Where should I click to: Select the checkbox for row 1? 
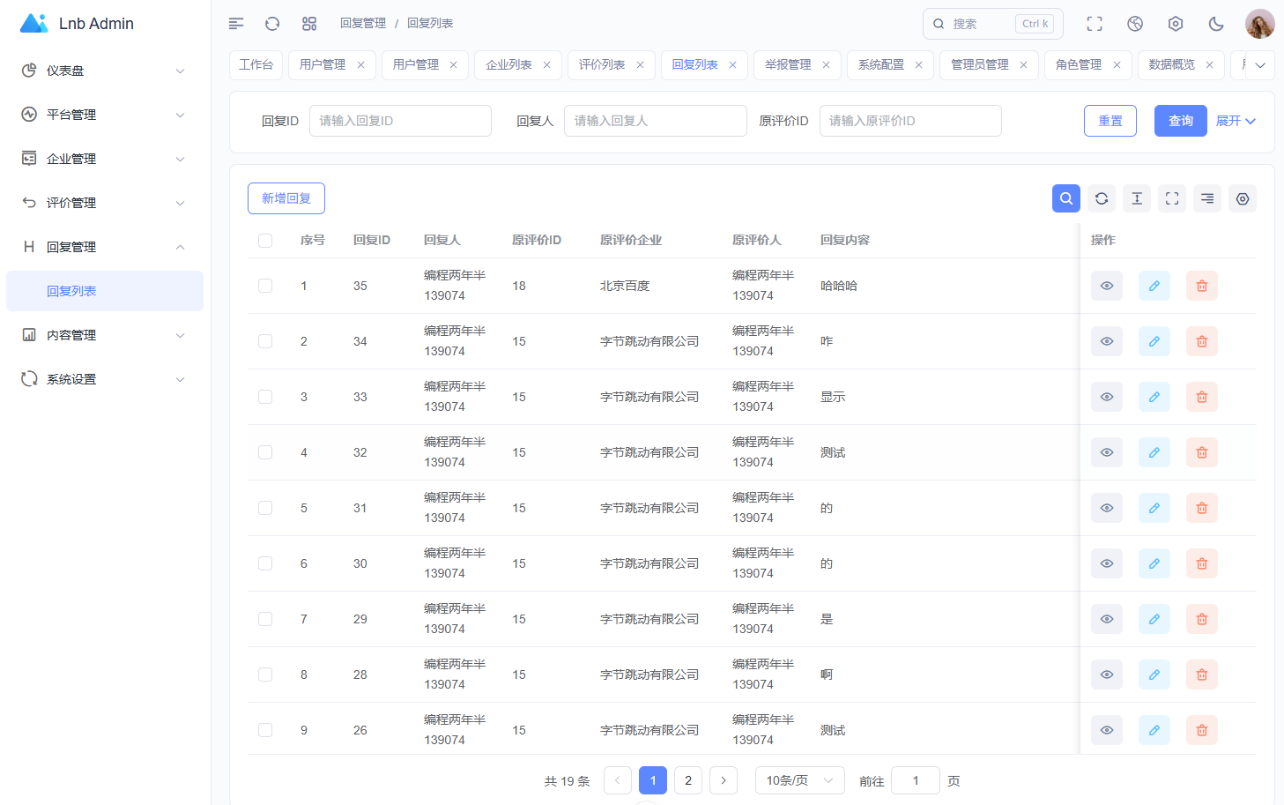265,286
